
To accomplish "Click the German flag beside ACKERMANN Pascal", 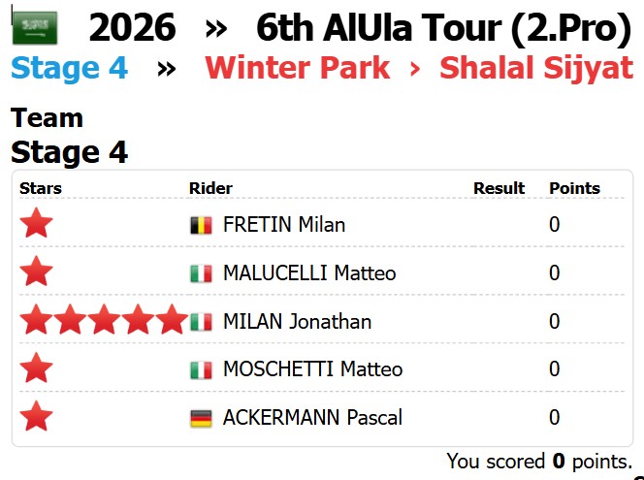I will 201,418.
